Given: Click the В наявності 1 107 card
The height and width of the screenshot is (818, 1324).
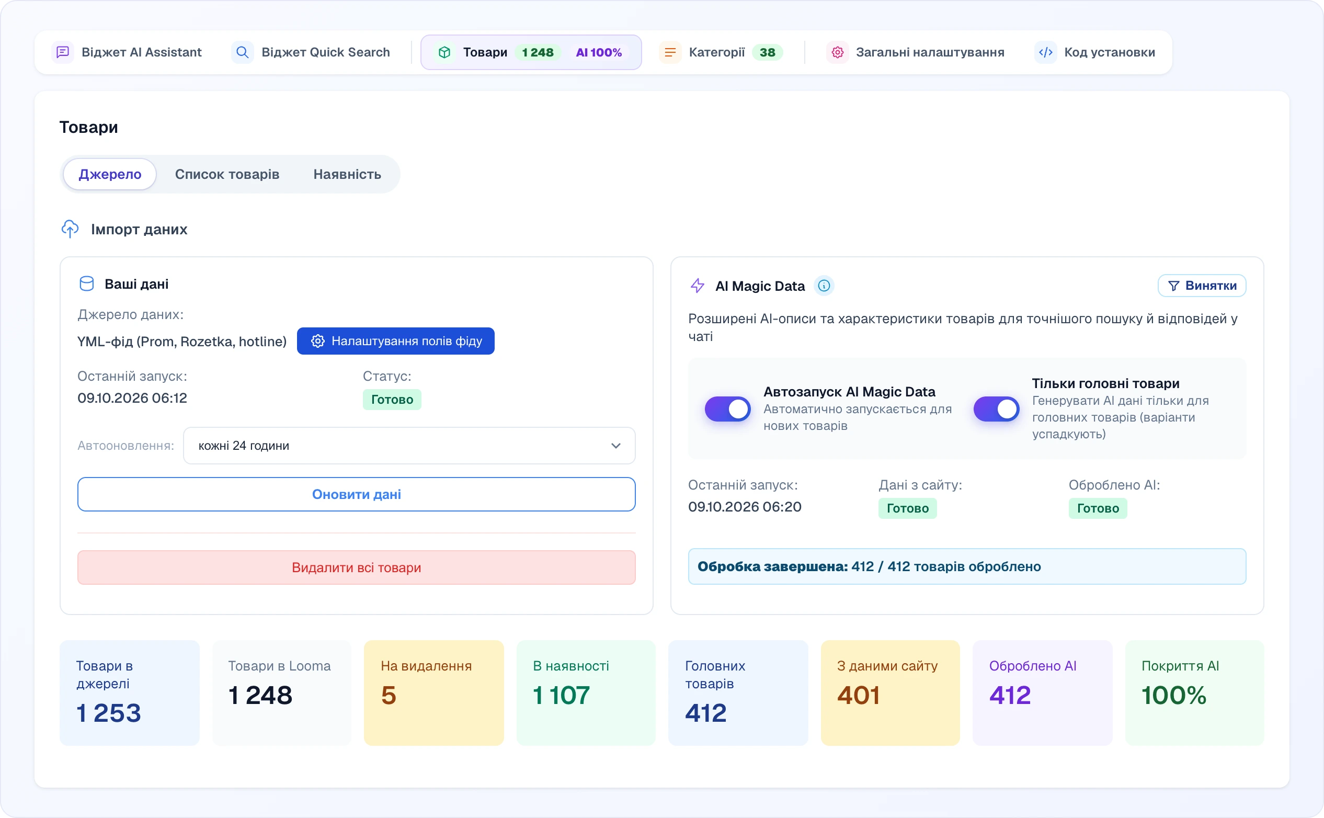Looking at the screenshot, I should pyautogui.click(x=586, y=693).
